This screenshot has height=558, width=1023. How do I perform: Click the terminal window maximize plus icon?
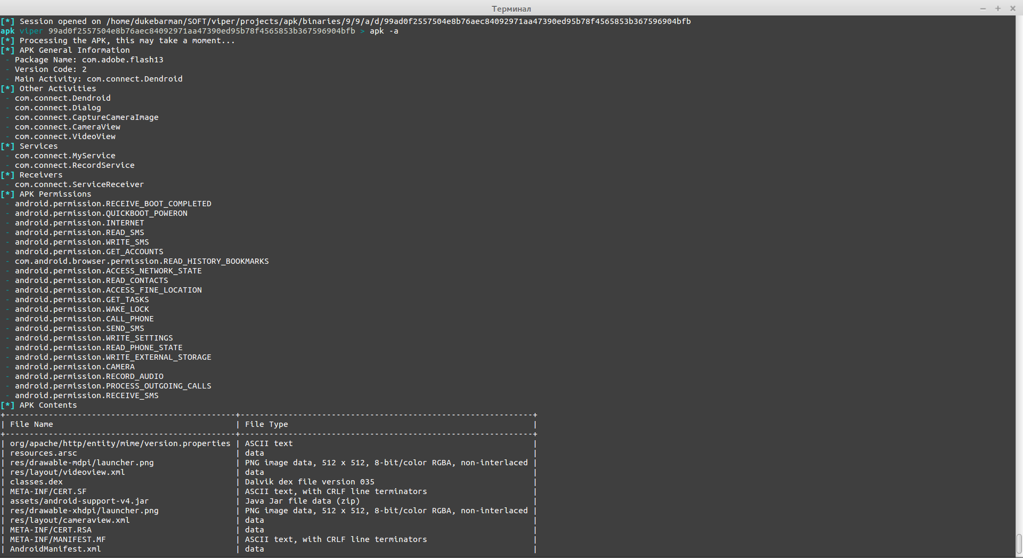[998, 9]
